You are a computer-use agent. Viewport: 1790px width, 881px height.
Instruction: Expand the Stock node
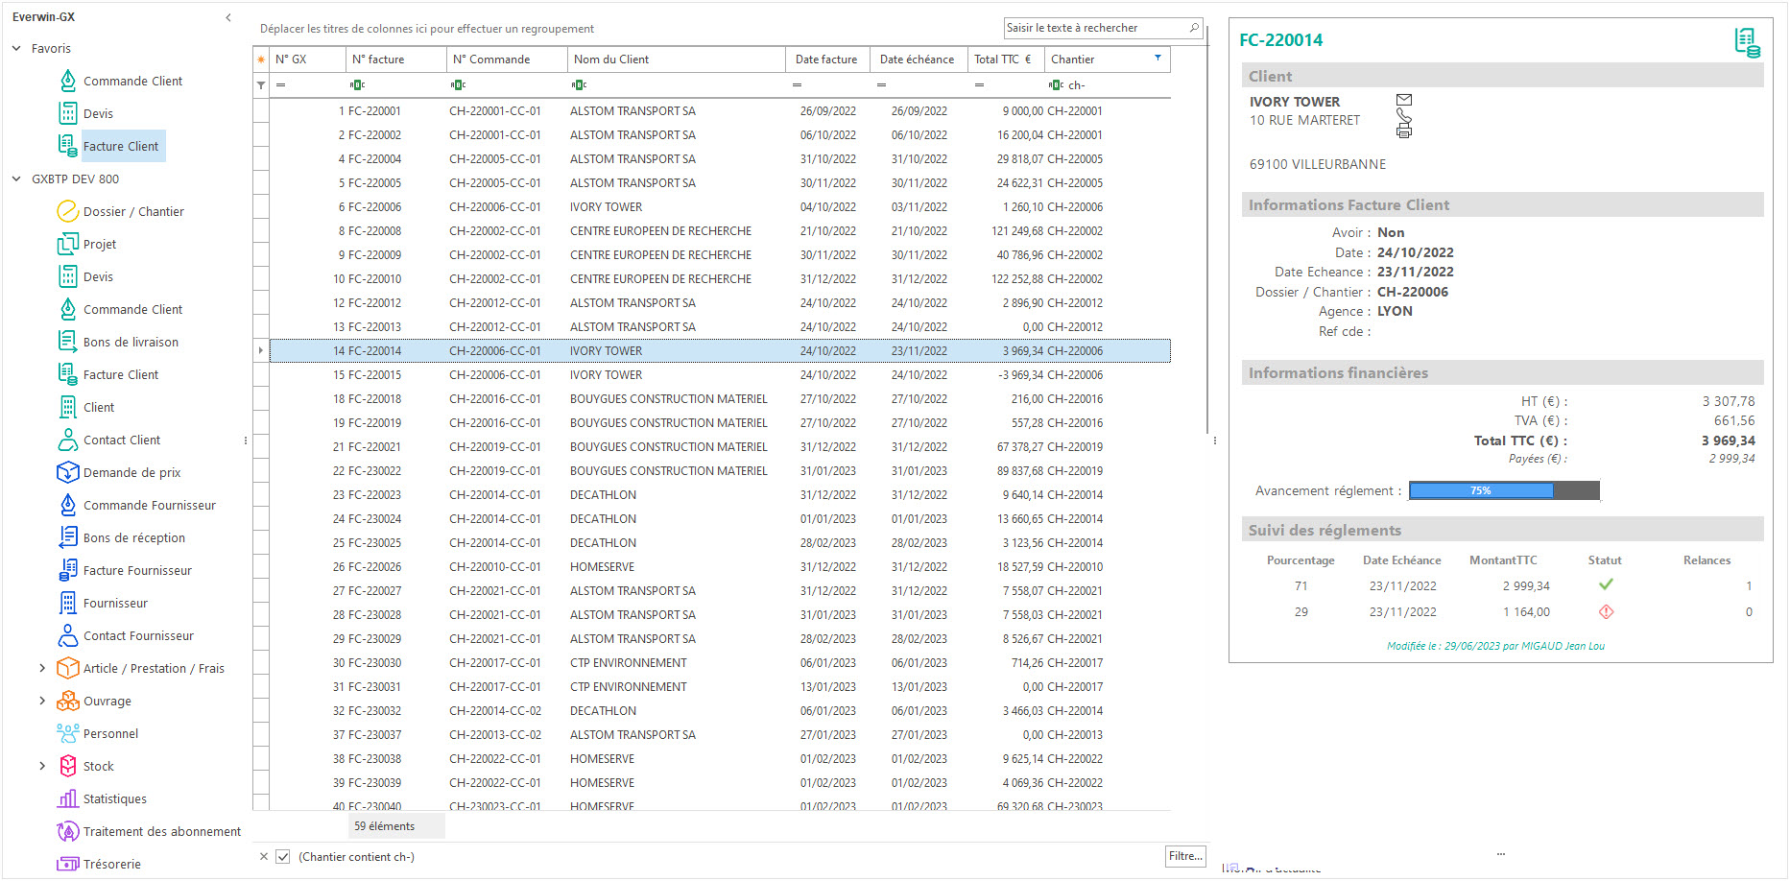pos(42,766)
